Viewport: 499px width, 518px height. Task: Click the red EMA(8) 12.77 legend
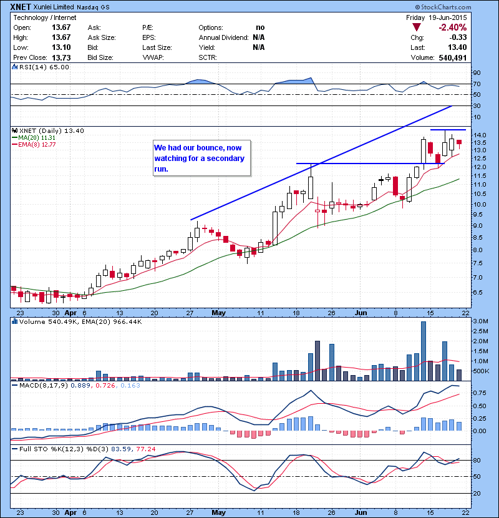(34, 144)
